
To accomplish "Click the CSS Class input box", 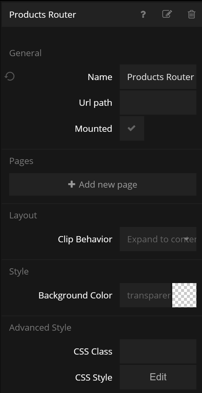I will 158,351.
